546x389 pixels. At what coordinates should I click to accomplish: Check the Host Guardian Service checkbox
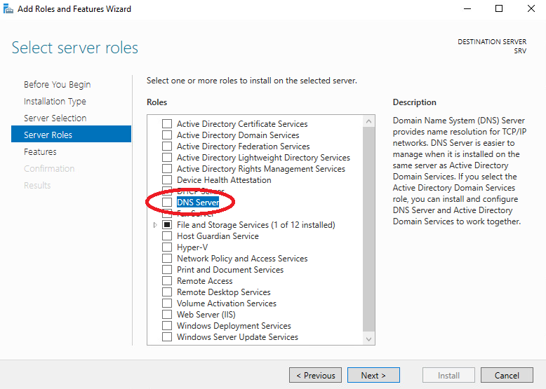pos(167,236)
